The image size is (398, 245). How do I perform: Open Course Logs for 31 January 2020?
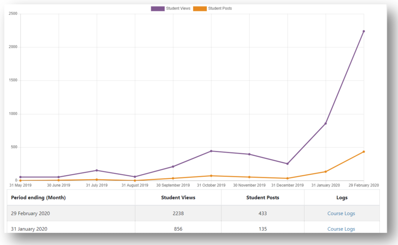[341, 229]
